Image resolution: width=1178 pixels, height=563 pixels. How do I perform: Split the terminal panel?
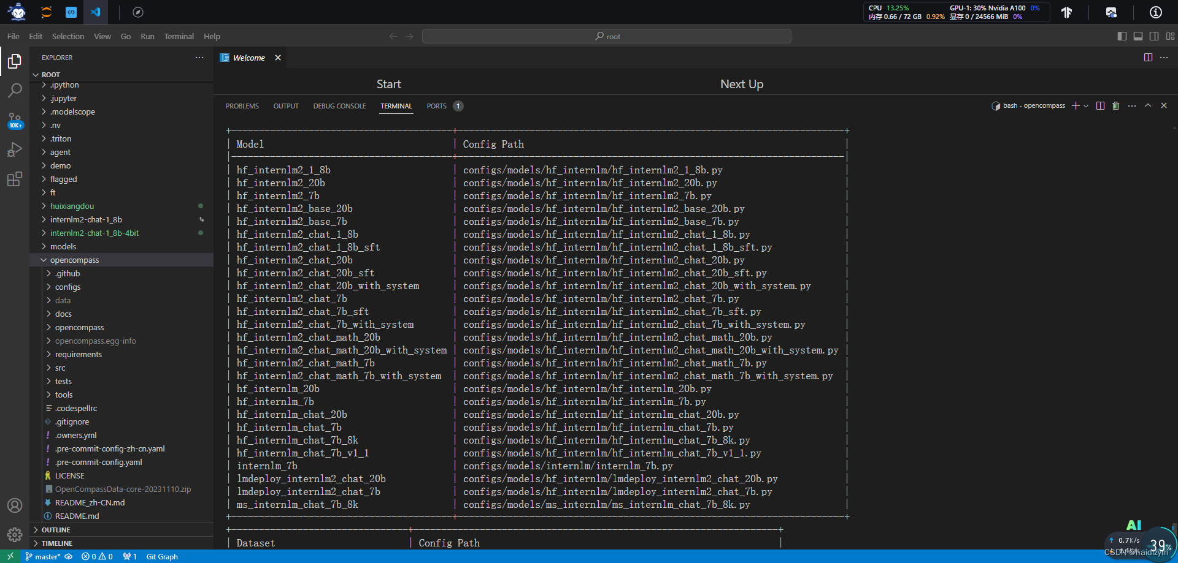1100,106
